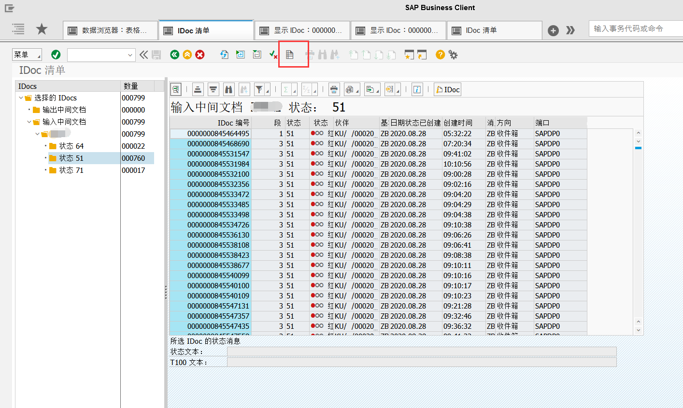Switch to the 数据浏览器：表格 tab

[x=110, y=30]
